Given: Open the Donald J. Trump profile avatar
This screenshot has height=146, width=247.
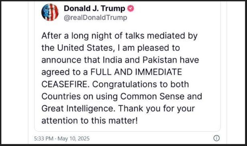Looking at the screenshot, I should coord(50,12).
